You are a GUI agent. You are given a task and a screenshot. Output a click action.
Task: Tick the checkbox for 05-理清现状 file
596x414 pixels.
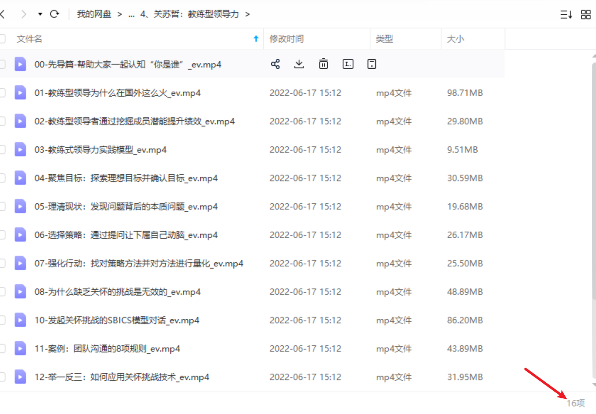pyautogui.click(x=2, y=207)
